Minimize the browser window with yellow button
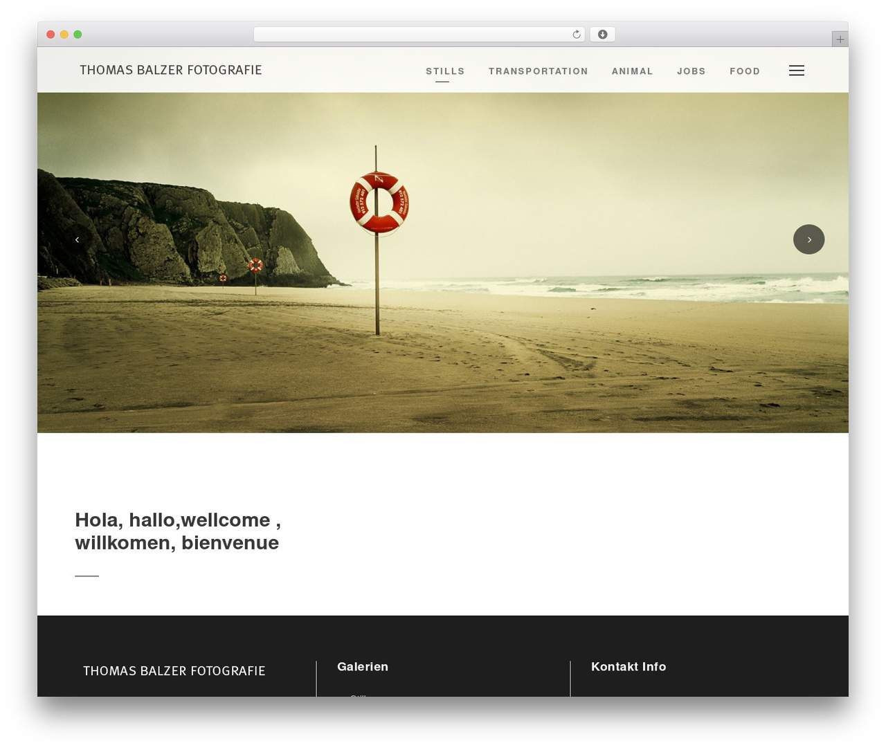This screenshot has width=886, height=750. coord(64,35)
